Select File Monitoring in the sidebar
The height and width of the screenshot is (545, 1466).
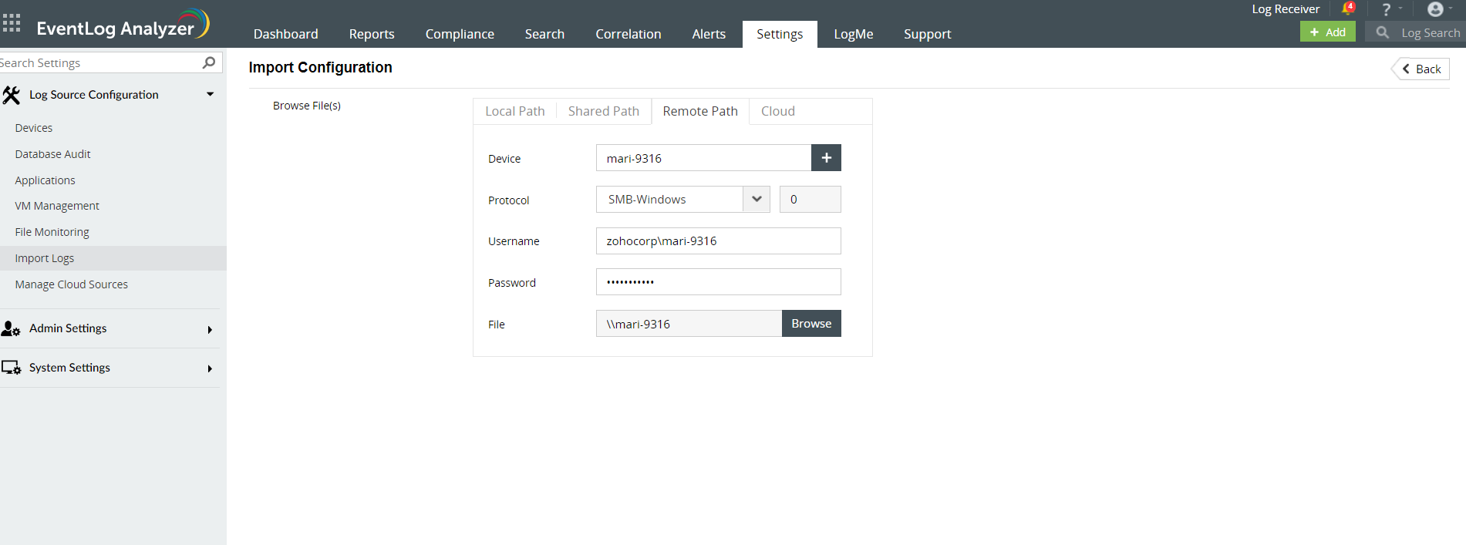pyautogui.click(x=52, y=232)
